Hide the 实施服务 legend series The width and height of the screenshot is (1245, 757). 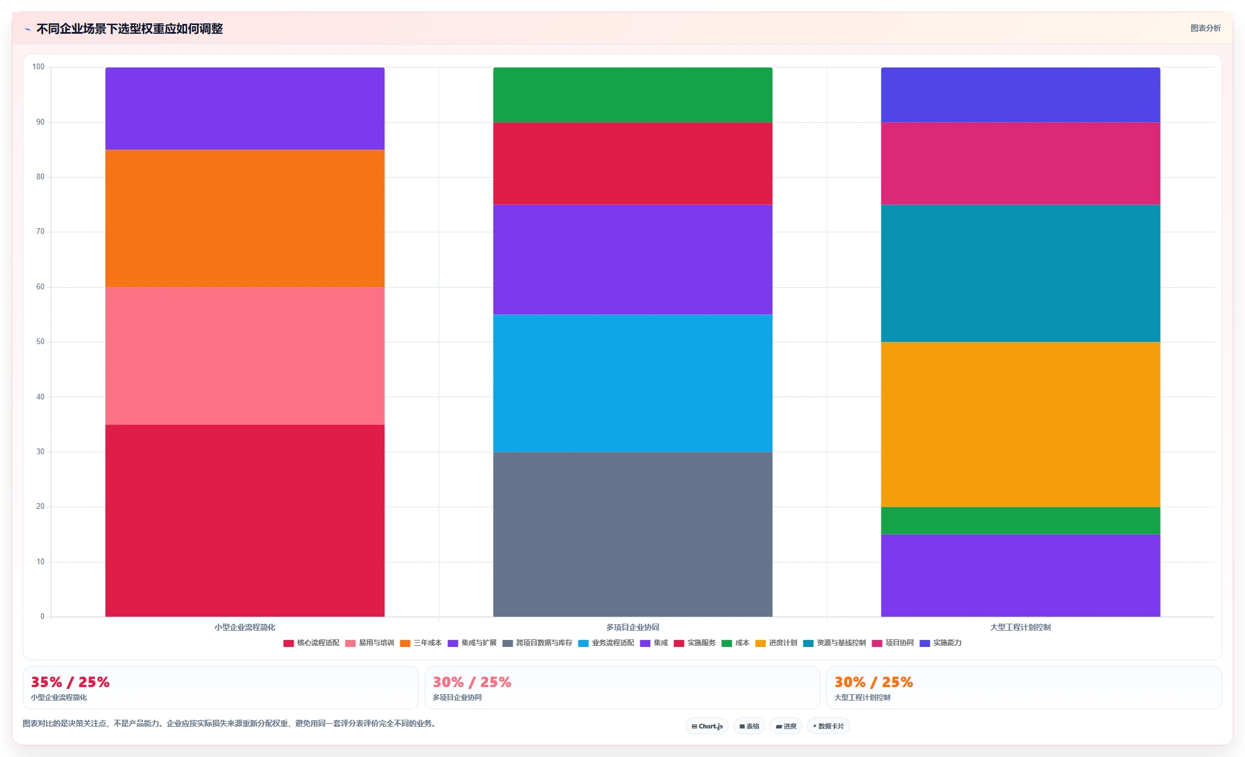(x=694, y=643)
